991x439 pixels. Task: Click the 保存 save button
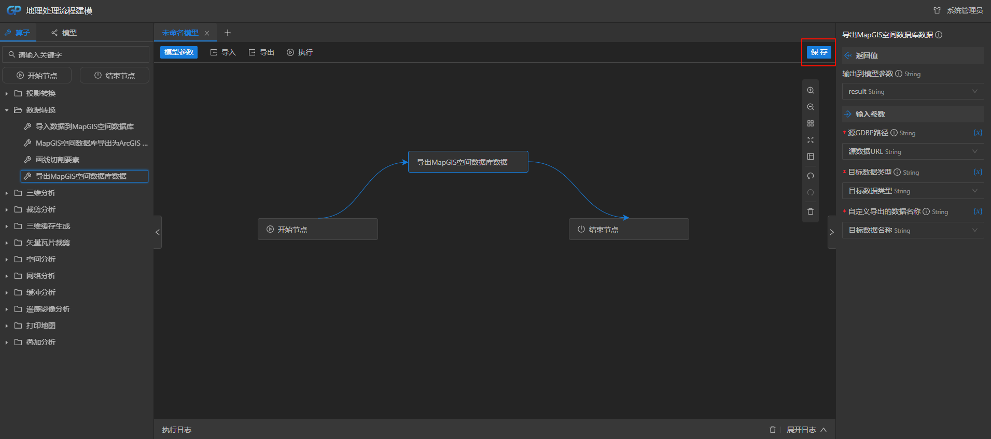tap(819, 52)
